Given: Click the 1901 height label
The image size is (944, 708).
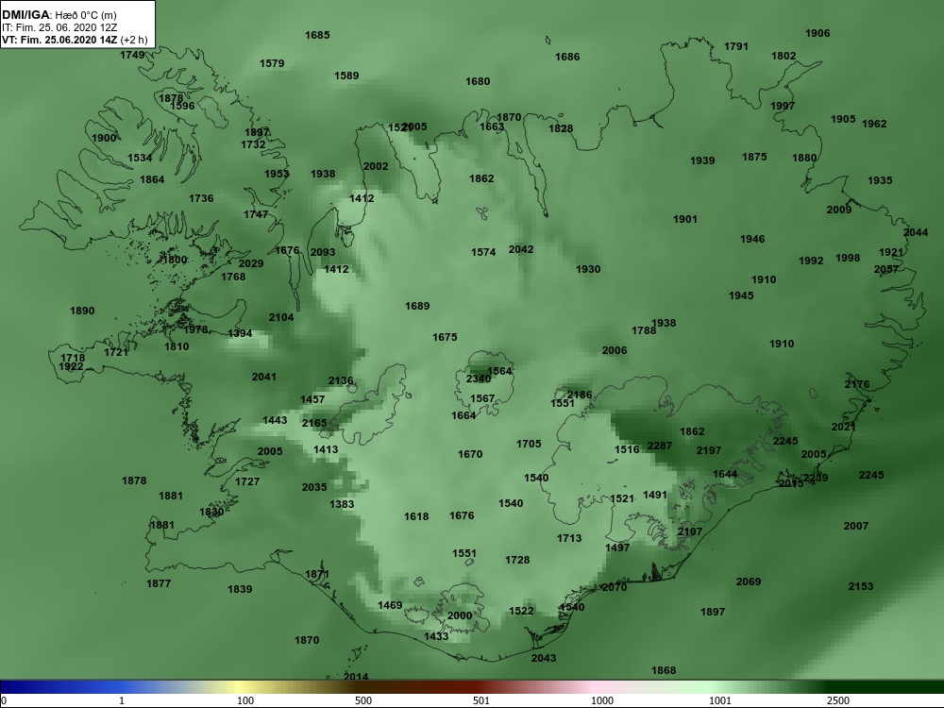Looking at the screenshot, I should click(685, 219).
